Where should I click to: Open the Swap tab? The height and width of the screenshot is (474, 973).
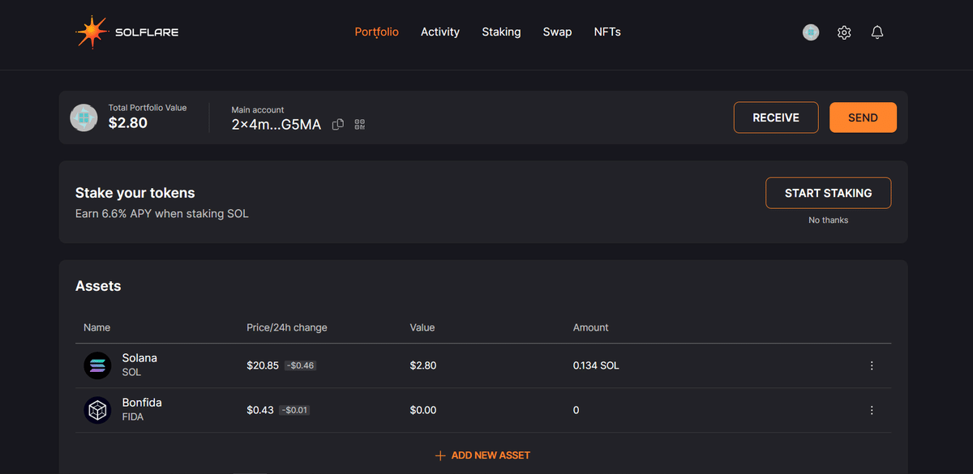coord(557,32)
